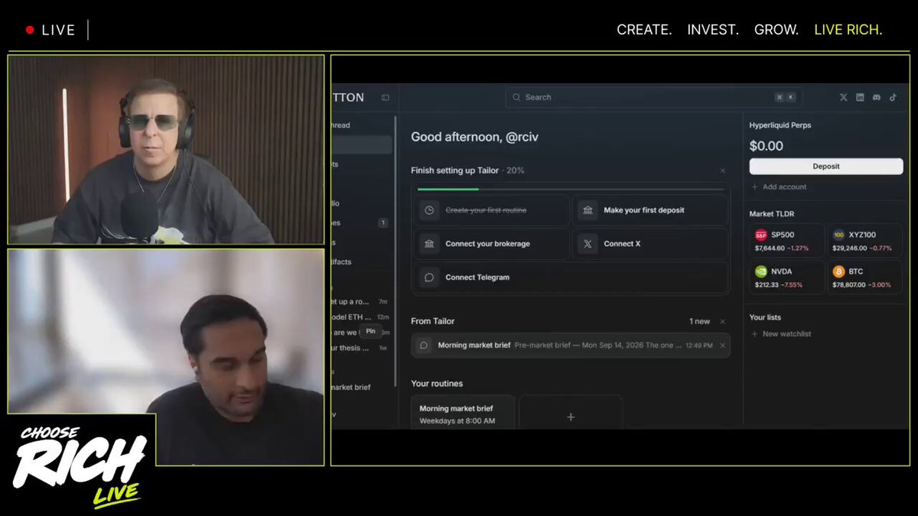Click the S&P logo on the SP500 card
Screen dimensions: 918x516
pos(761,235)
